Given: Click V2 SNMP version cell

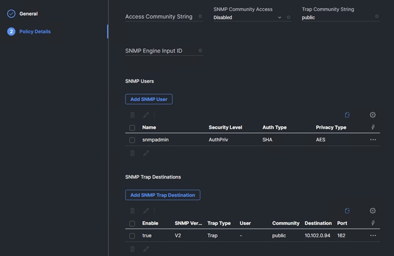Looking at the screenshot, I should click(177, 236).
